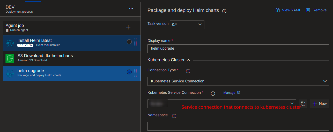The height and width of the screenshot is (132, 333).
Task: Open the Kubernetes Service Connection dropdown
Action: click(x=222, y=104)
